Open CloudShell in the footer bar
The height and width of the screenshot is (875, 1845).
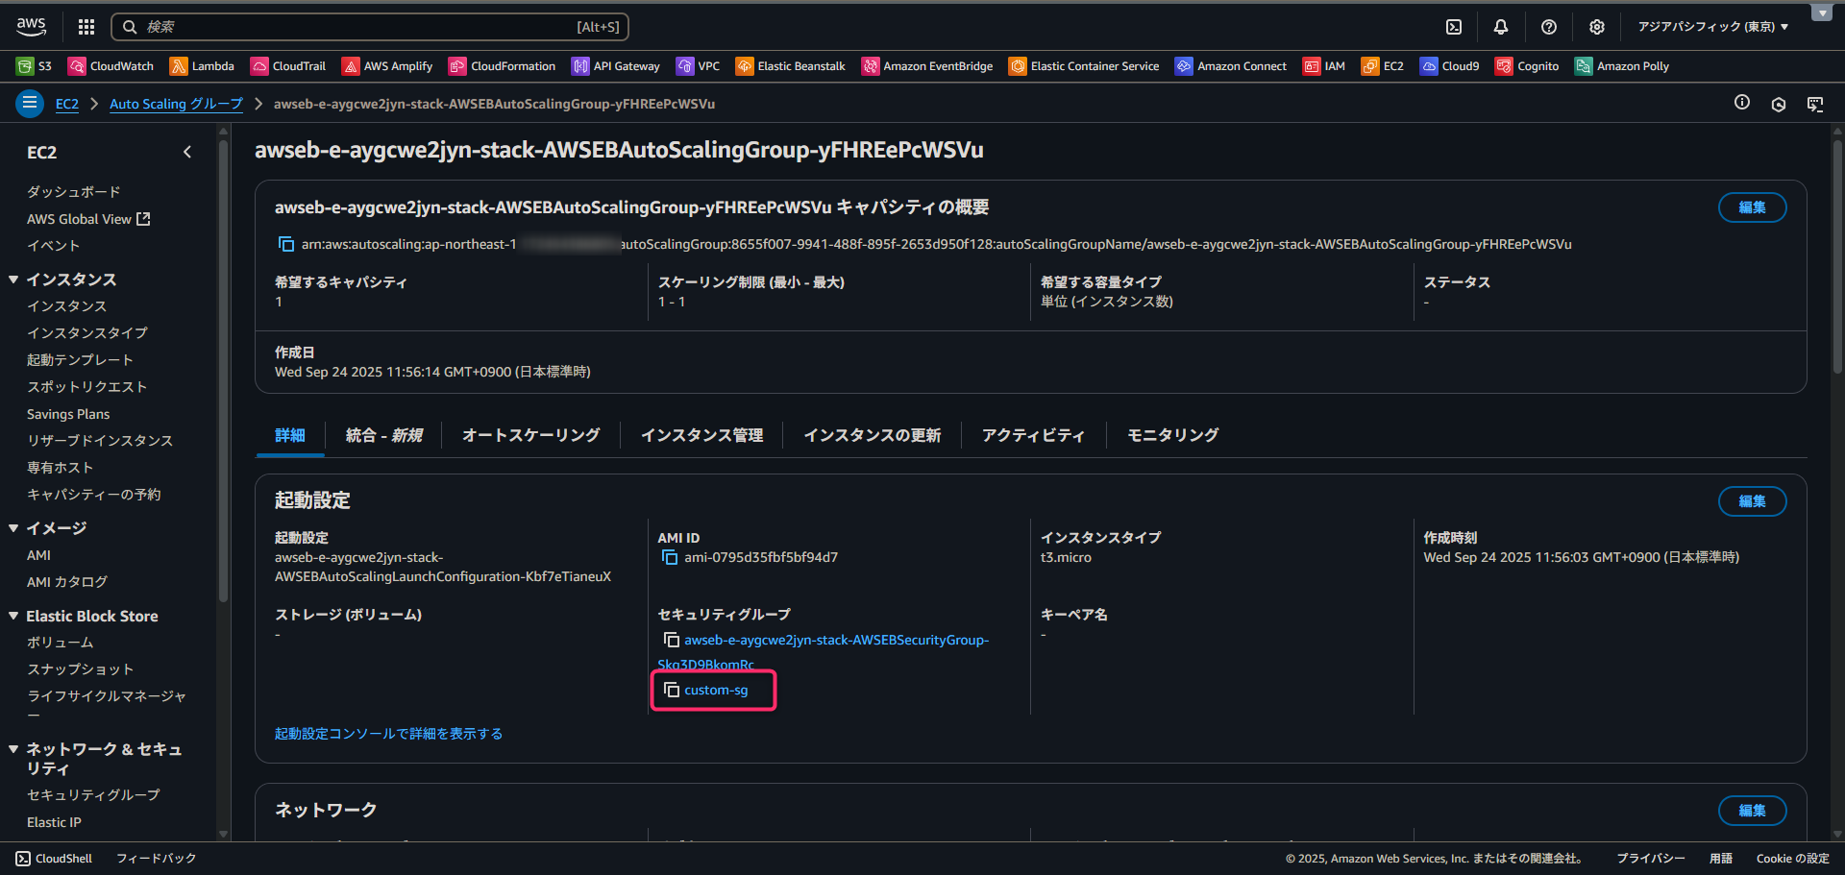coord(54,859)
